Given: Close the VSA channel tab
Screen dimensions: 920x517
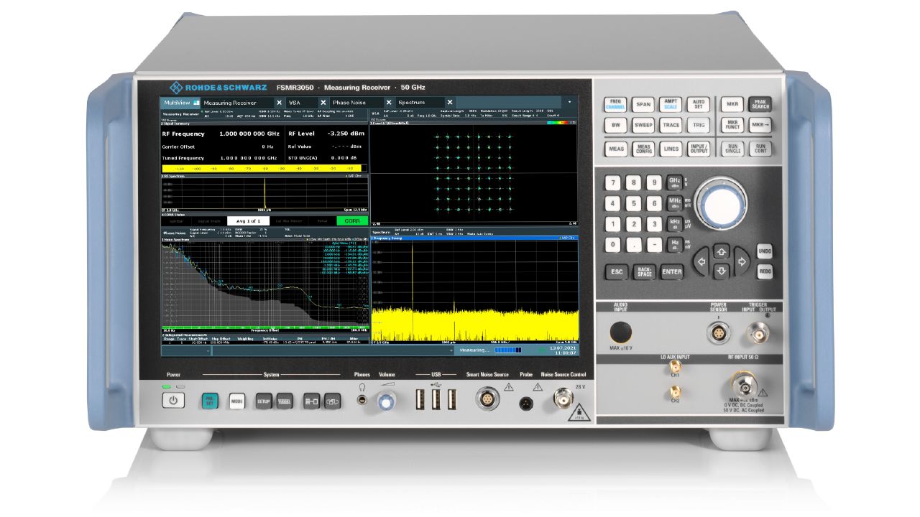Looking at the screenshot, I should pyautogui.click(x=323, y=103).
